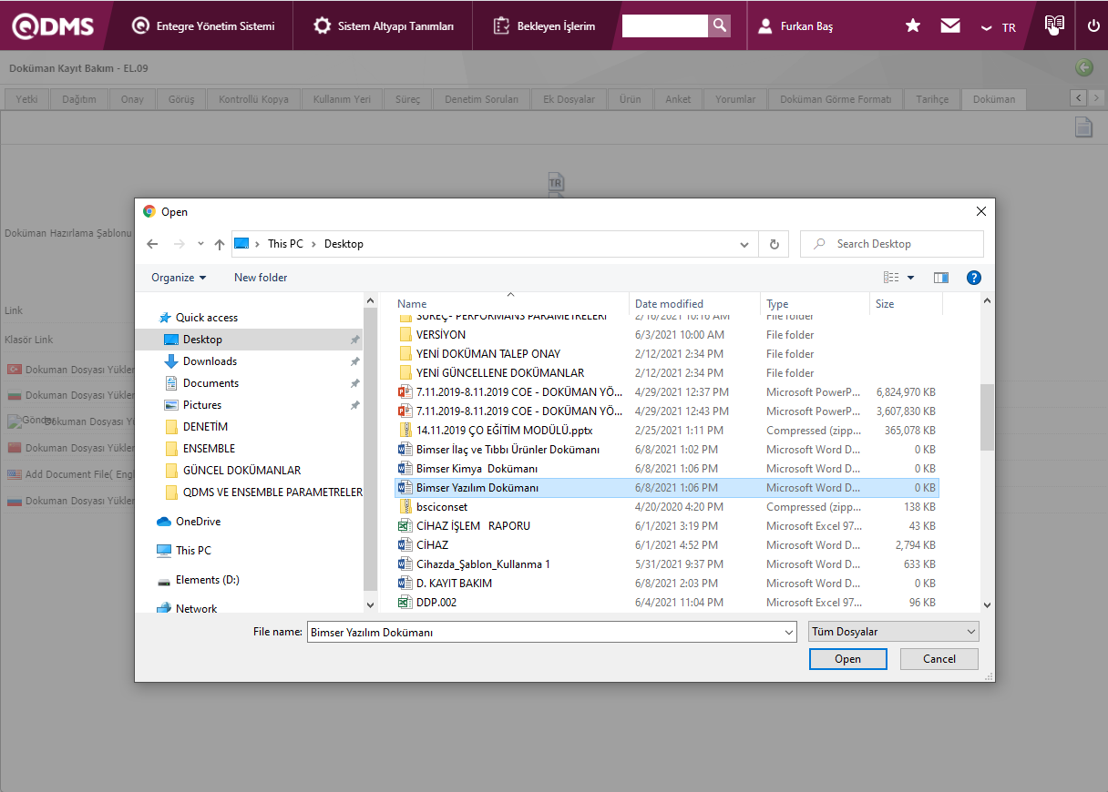Click the favorites star icon in header
Image resolution: width=1108 pixels, height=792 pixels.
(x=913, y=26)
